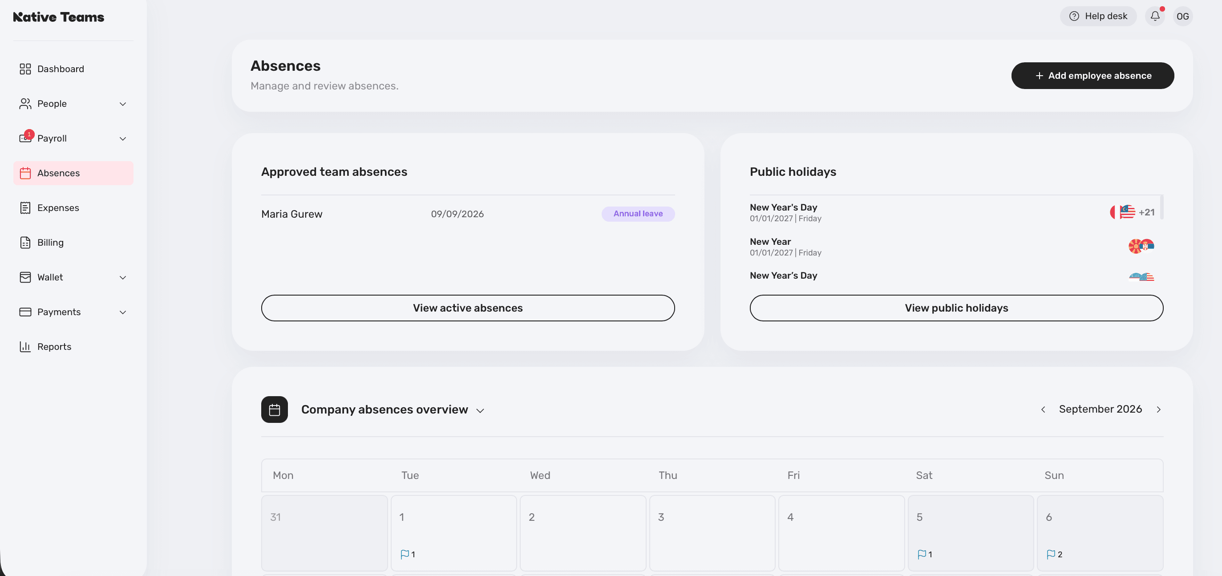This screenshot has height=576, width=1222.
Task: Click the Payroll icon with red badge
Action: (x=26, y=138)
